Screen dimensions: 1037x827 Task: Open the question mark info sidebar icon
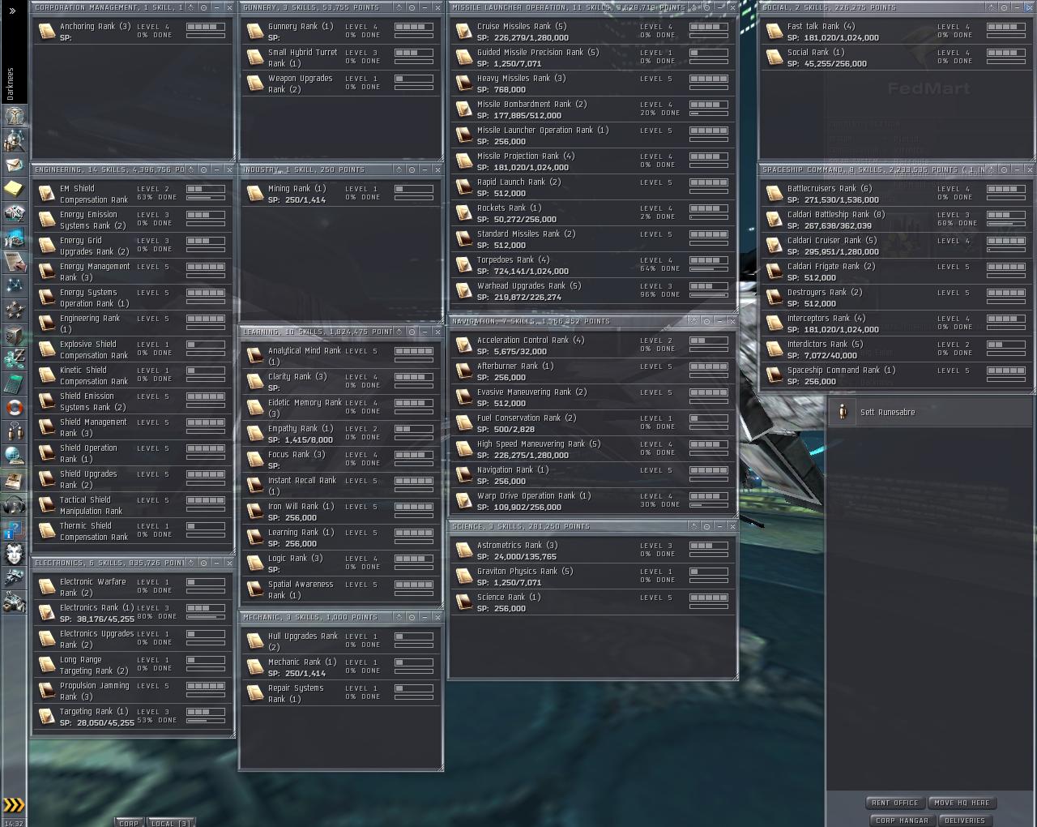(x=14, y=529)
